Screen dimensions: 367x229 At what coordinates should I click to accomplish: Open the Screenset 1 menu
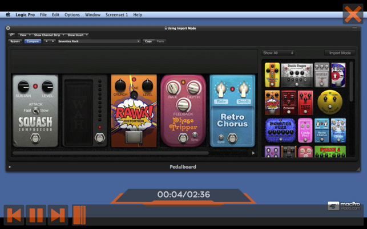click(x=116, y=15)
